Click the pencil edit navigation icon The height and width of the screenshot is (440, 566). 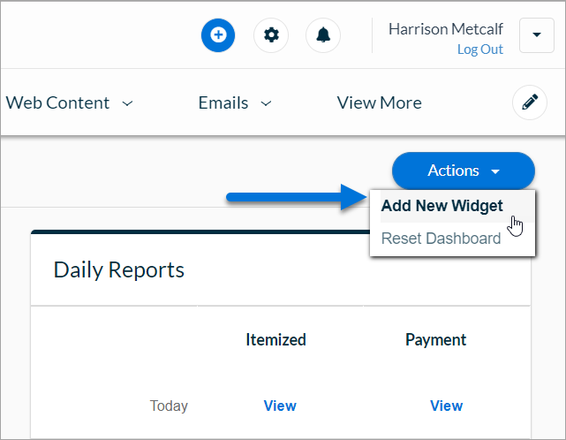click(530, 102)
